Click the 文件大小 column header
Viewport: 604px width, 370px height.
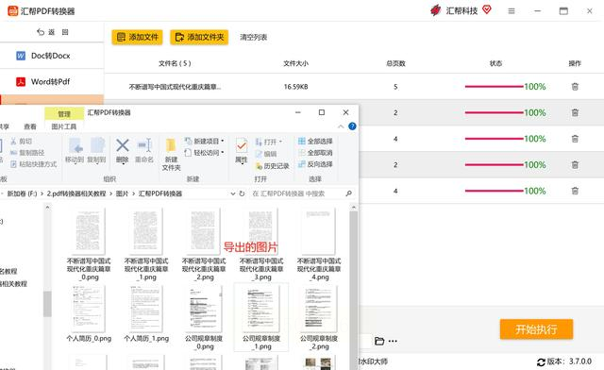click(295, 63)
